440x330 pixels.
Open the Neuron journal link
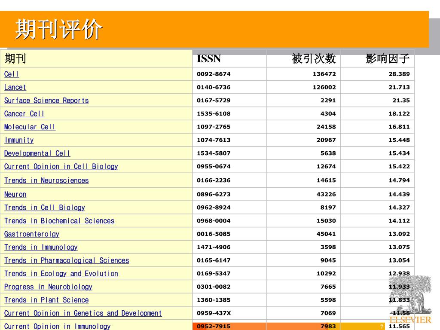point(15,194)
